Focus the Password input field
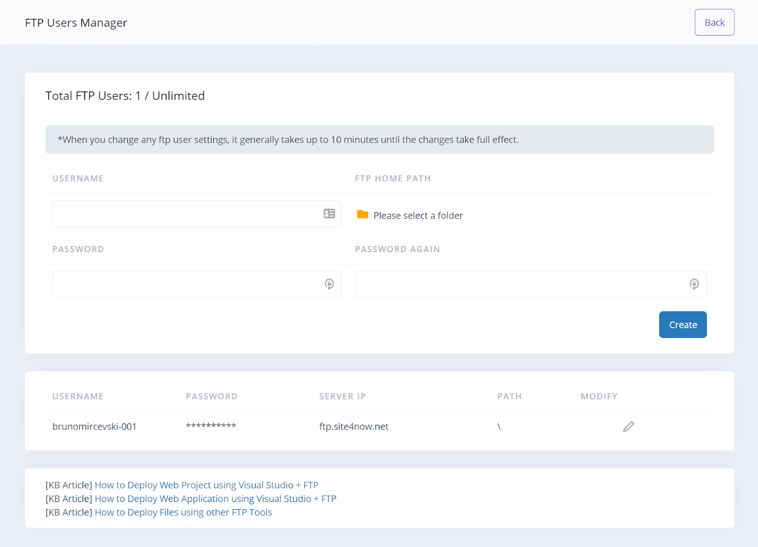Screen dimensions: 758x547 click(x=197, y=284)
